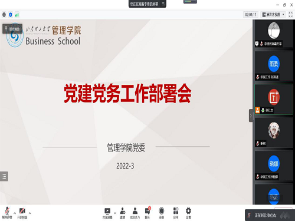The image size is (295, 221).
Task: Open the share screen option
Action: click(x=107, y=213)
